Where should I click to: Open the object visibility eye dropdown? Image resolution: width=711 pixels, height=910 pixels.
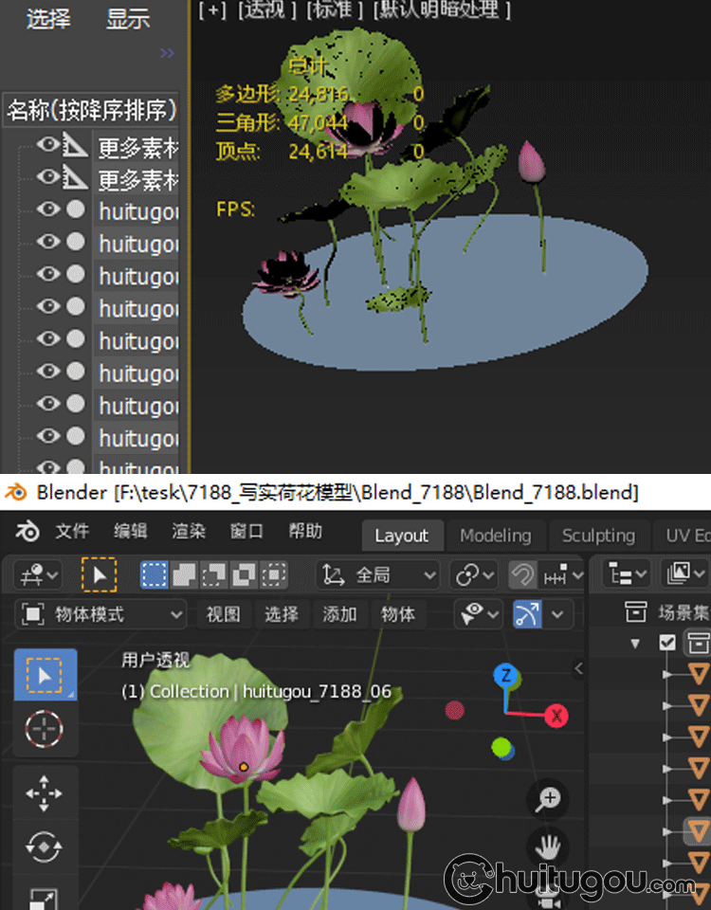480,614
